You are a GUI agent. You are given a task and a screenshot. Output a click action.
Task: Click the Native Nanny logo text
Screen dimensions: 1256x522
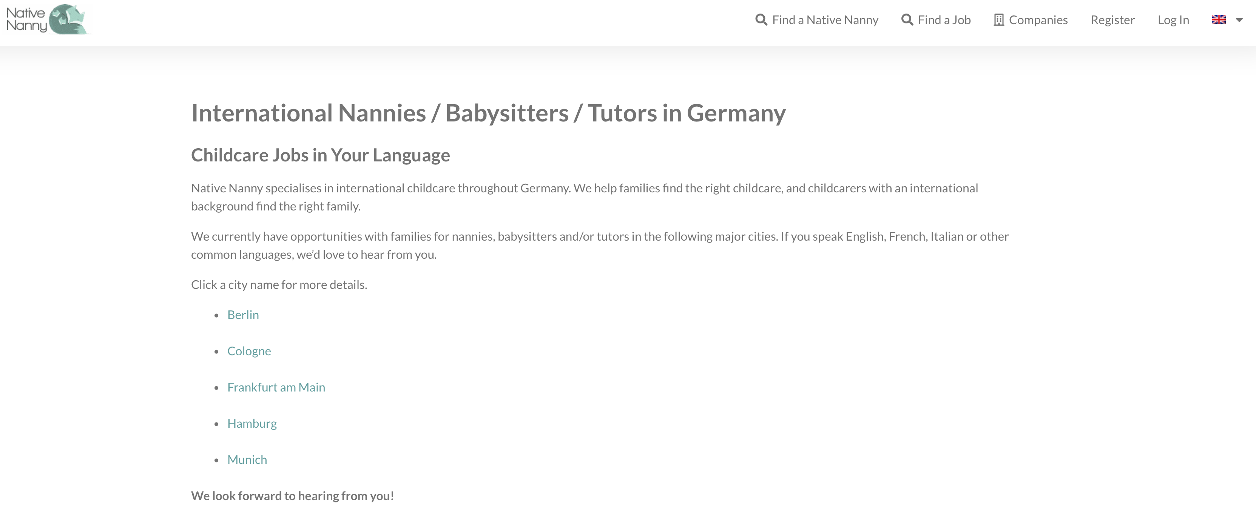[26, 20]
